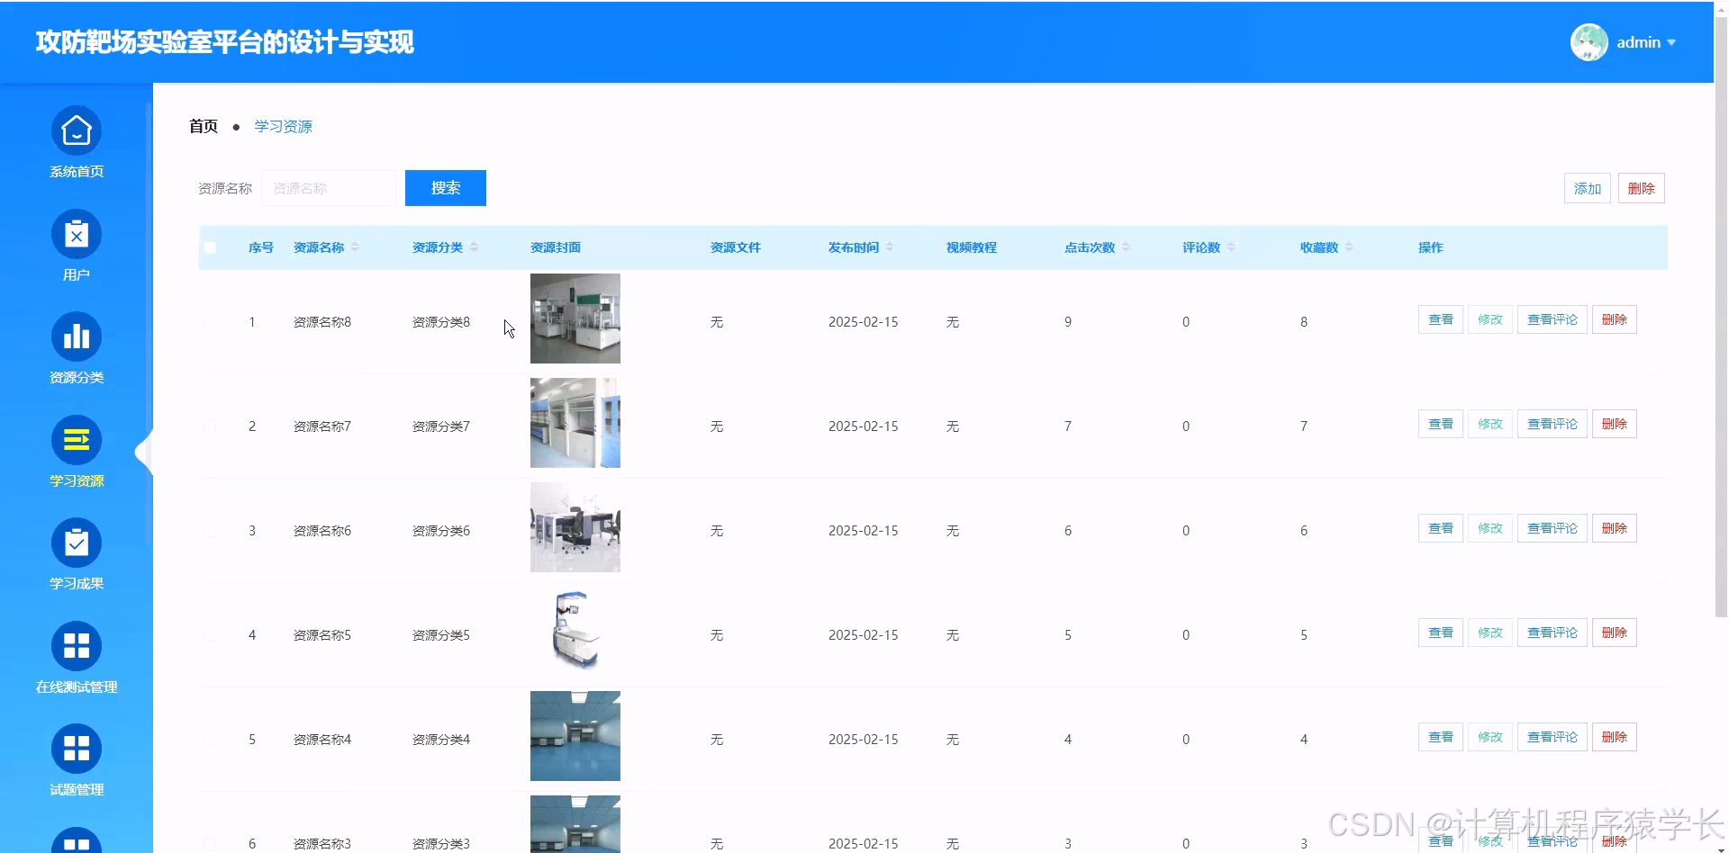Click 查看 for 资源名称6 row
The image size is (1729, 853).
[x=1441, y=528]
